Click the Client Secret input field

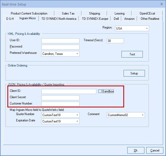pyautogui.click(x=60, y=98)
